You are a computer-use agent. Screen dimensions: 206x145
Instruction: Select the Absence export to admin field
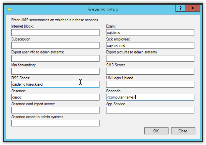[x=55, y=123]
